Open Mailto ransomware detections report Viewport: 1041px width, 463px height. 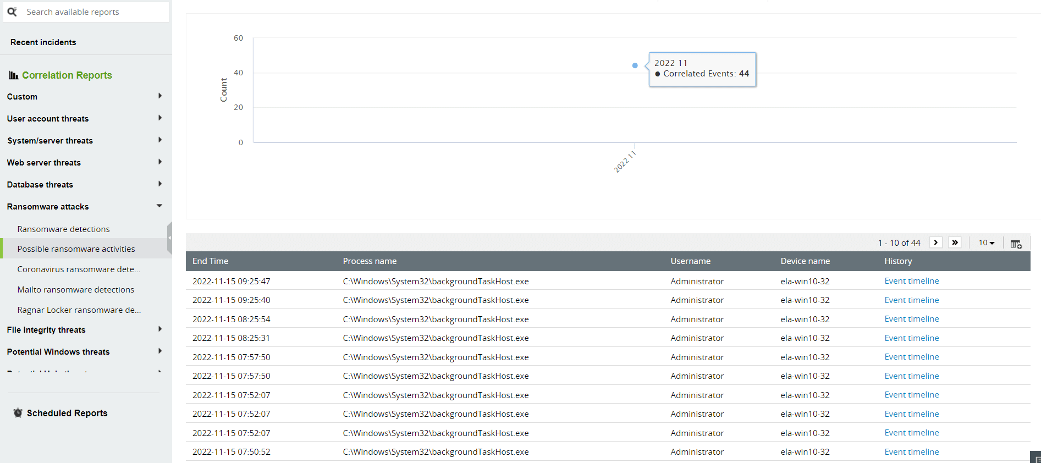[75, 290]
